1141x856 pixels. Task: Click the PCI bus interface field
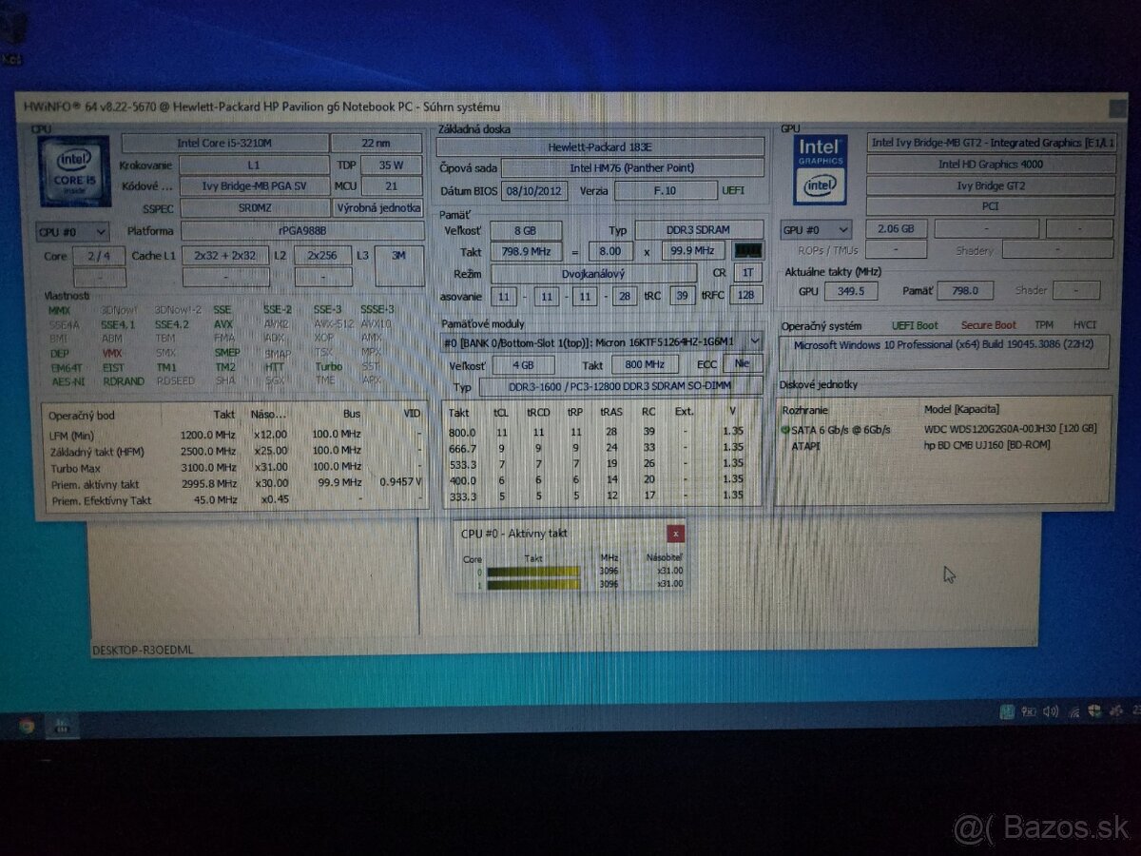[990, 206]
